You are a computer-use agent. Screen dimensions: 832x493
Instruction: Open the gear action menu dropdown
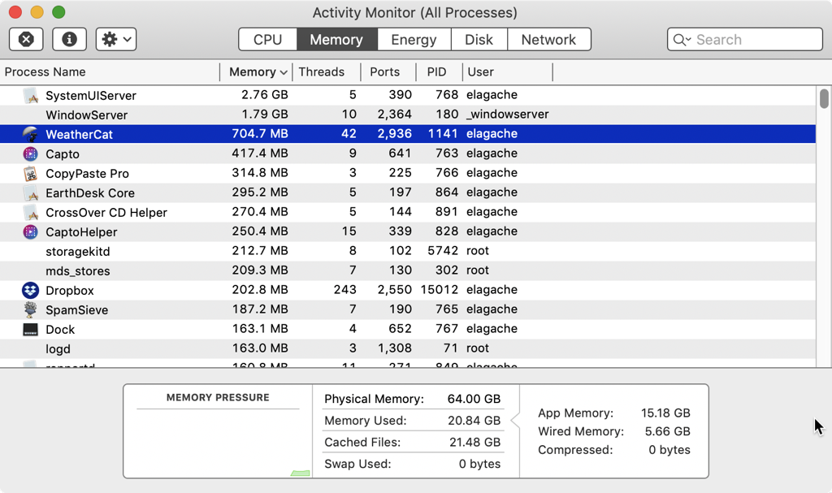click(116, 39)
